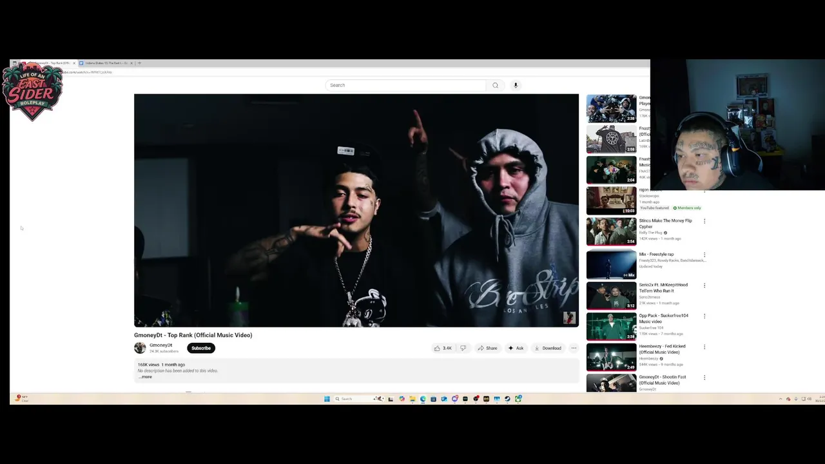Image resolution: width=825 pixels, height=464 pixels.
Task: Click the 2:58 suggested video thumbnail
Action: click(x=611, y=139)
